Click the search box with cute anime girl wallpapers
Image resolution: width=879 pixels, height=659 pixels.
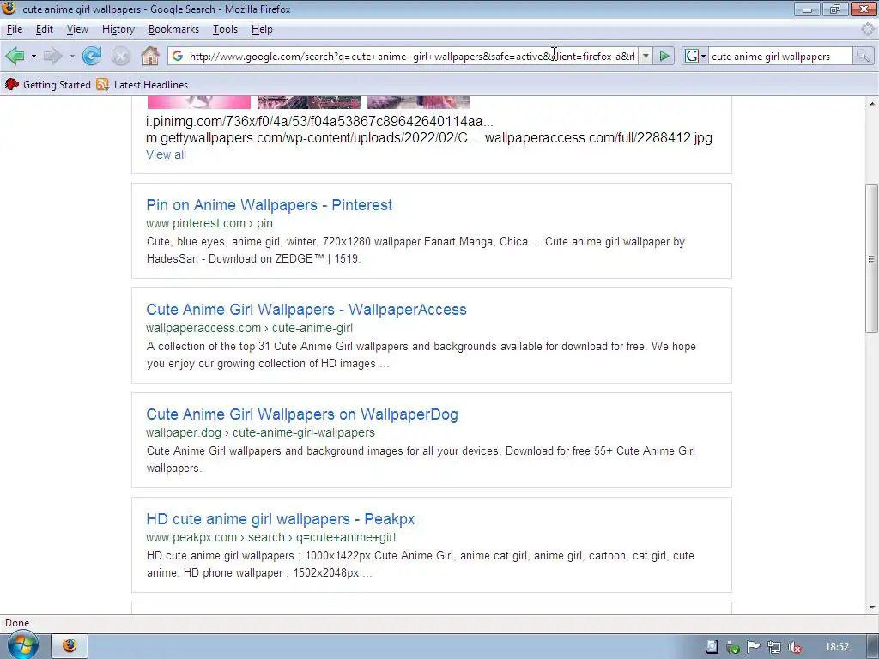coord(779,56)
